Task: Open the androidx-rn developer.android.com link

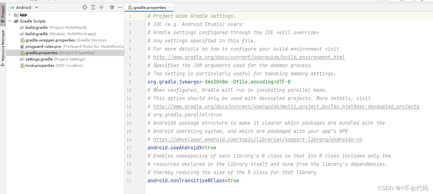Action: tap(258, 140)
